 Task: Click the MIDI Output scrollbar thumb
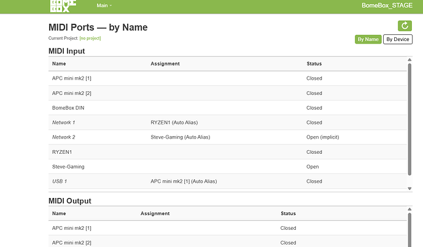coord(409,230)
